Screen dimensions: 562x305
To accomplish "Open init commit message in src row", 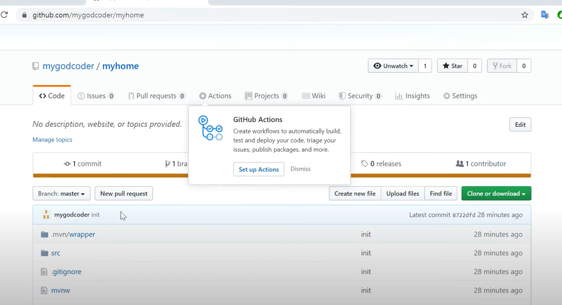I will [x=366, y=253].
